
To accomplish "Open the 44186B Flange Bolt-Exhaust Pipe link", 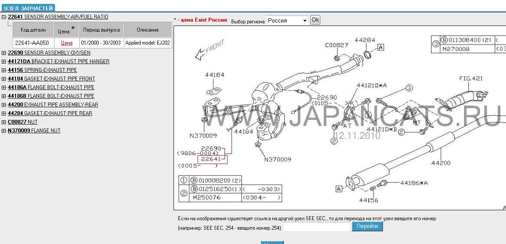I will [51, 96].
